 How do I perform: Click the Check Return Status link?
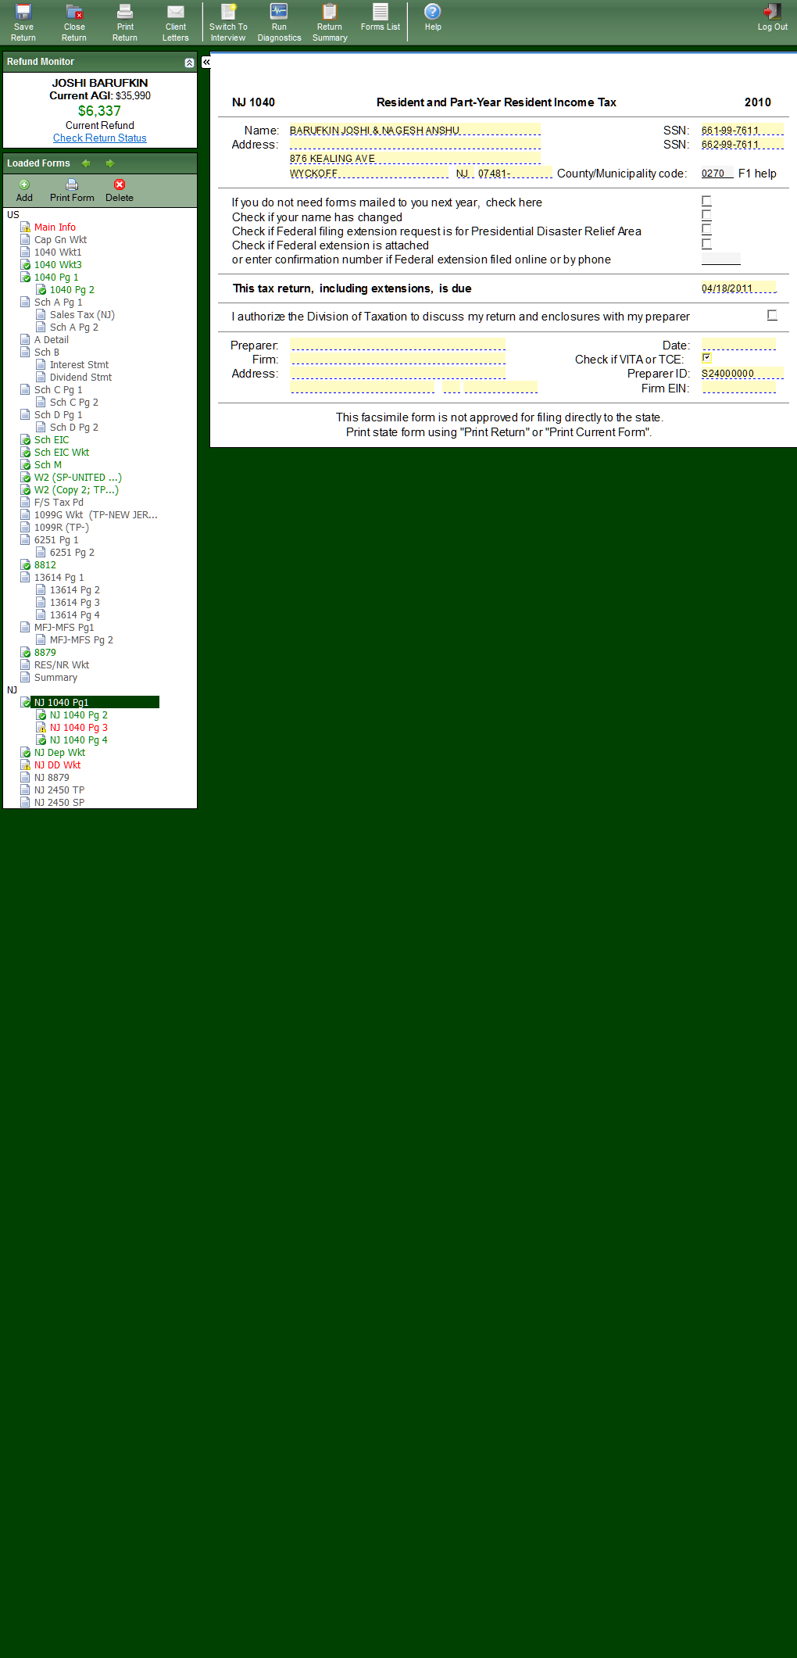(x=100, y=138)
